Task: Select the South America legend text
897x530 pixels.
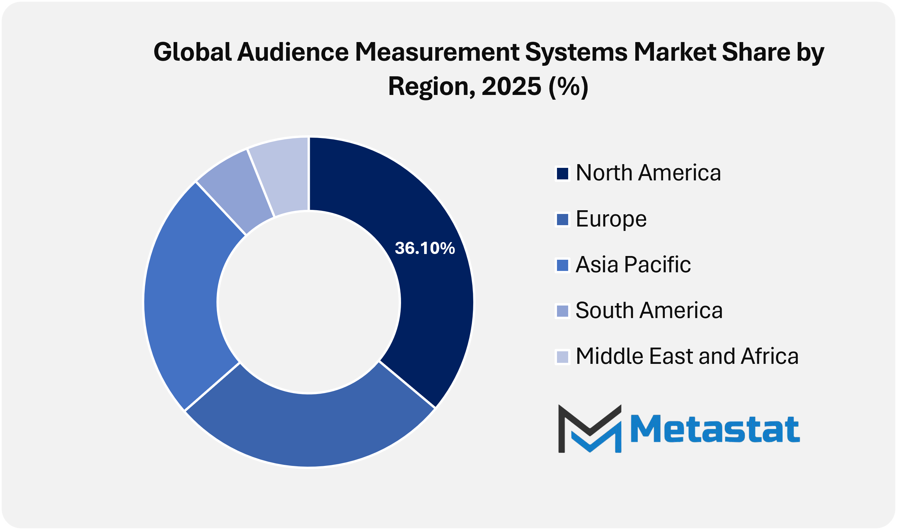Action: (x=649, y=310)
